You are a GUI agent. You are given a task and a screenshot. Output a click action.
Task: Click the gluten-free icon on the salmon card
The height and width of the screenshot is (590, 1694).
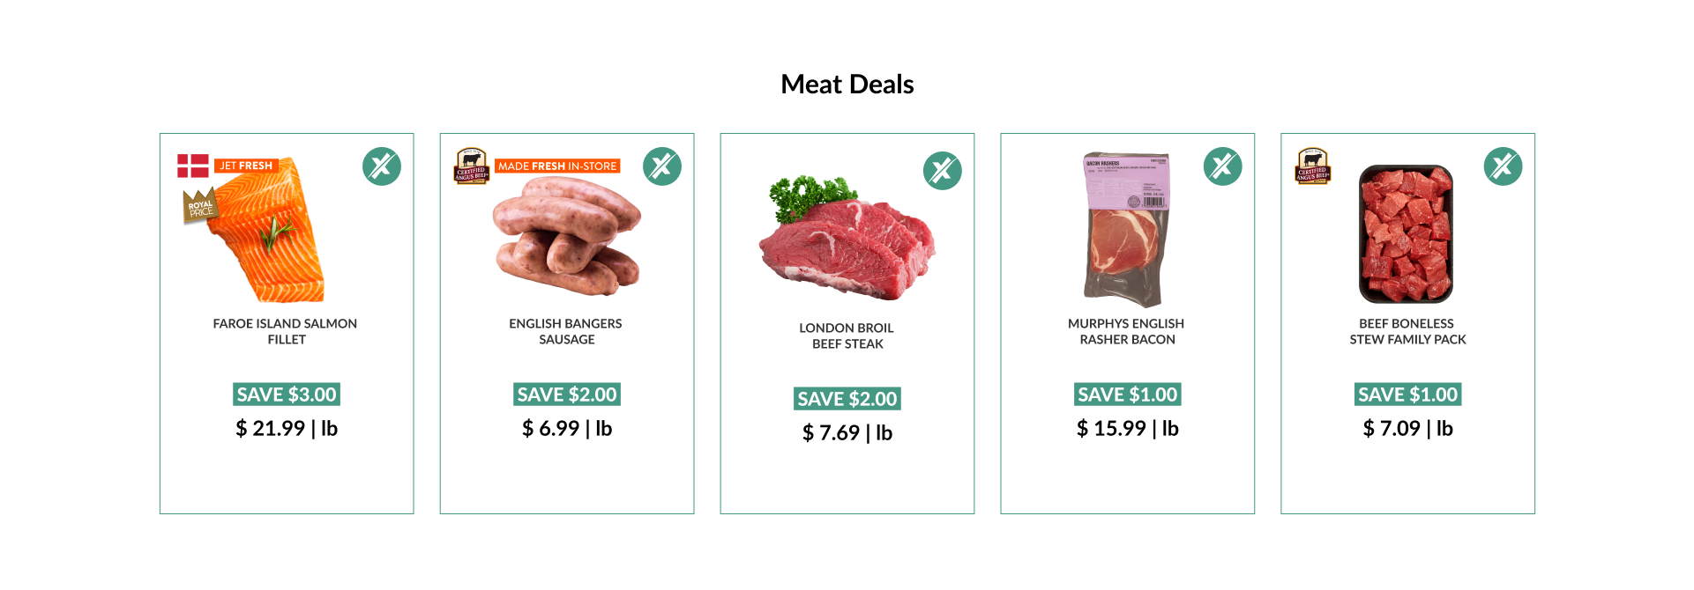coord(382,166)
